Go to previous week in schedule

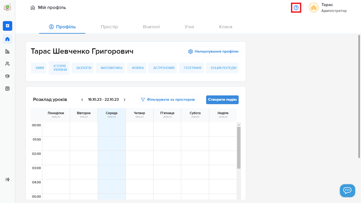(82, 100)
